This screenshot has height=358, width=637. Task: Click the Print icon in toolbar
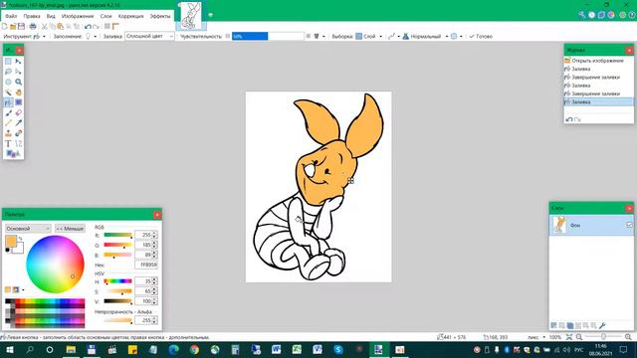pos(33,27)
